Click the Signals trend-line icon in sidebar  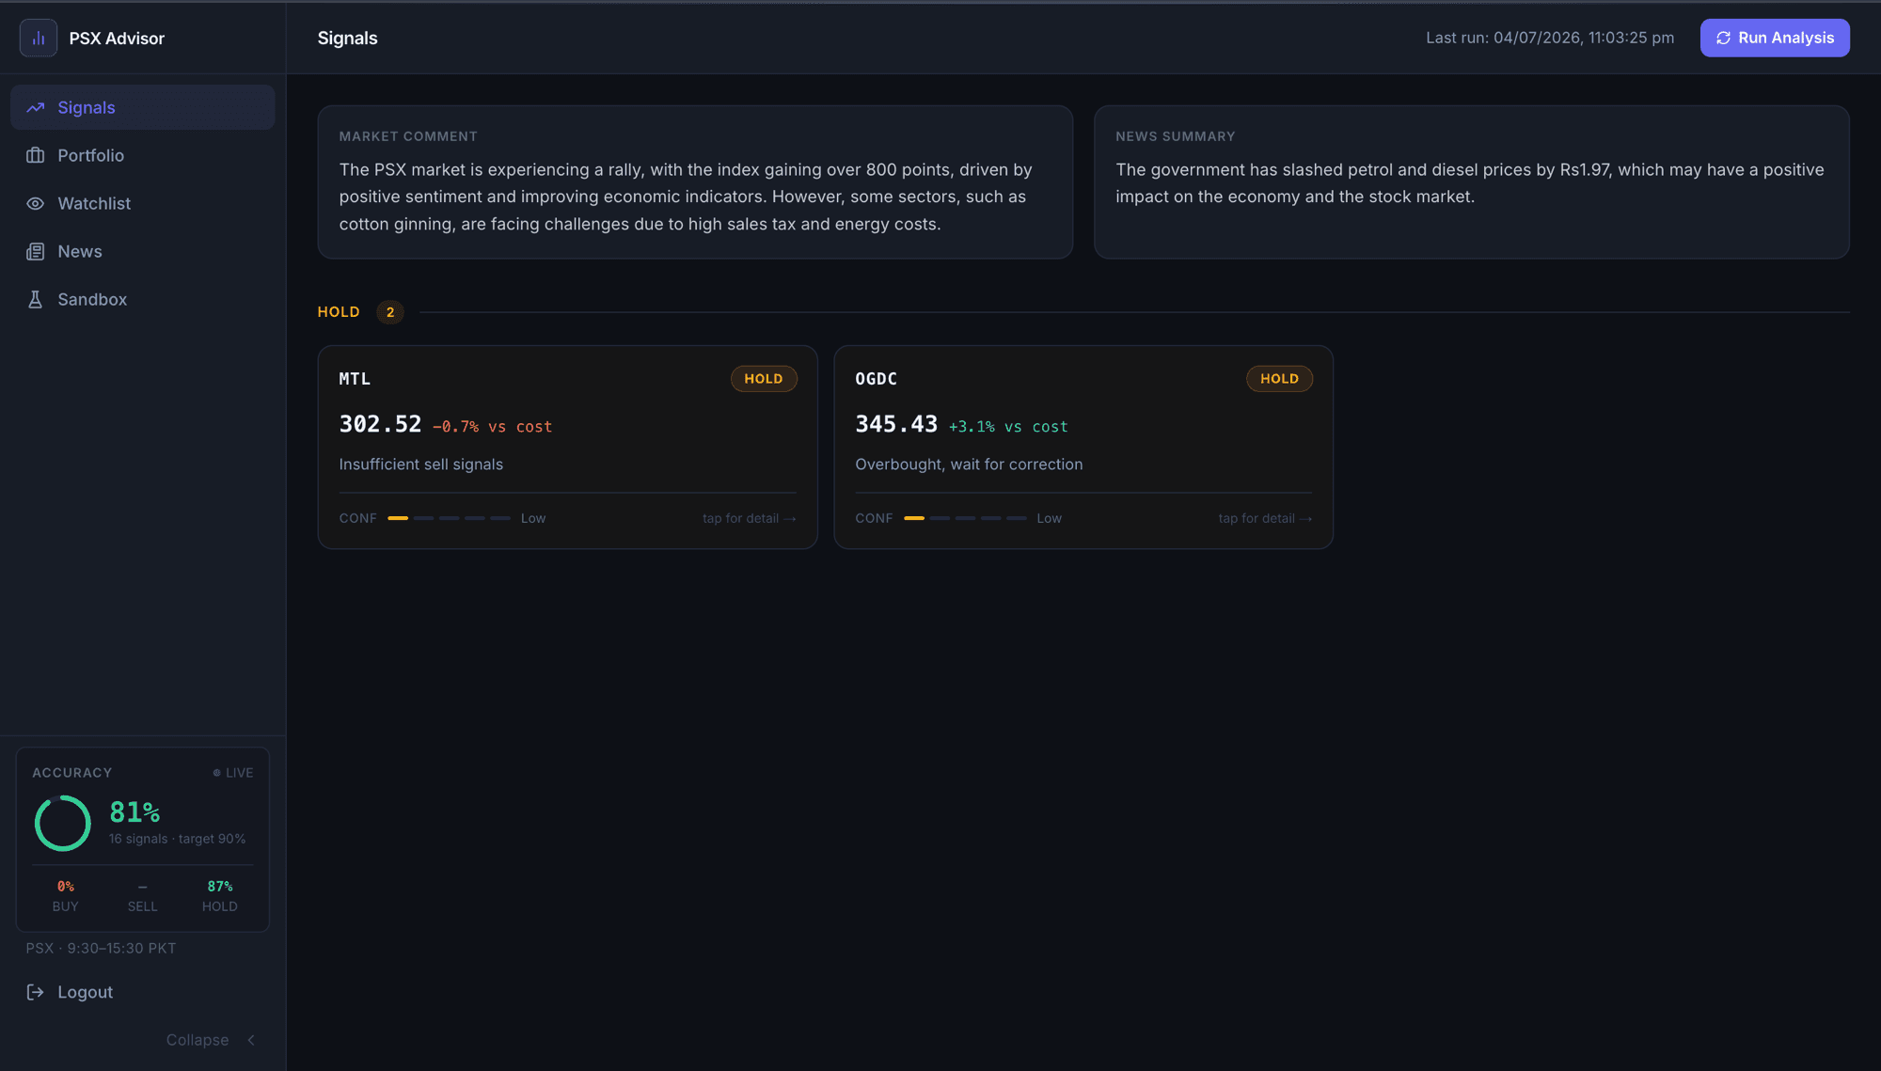click(36, 108)
